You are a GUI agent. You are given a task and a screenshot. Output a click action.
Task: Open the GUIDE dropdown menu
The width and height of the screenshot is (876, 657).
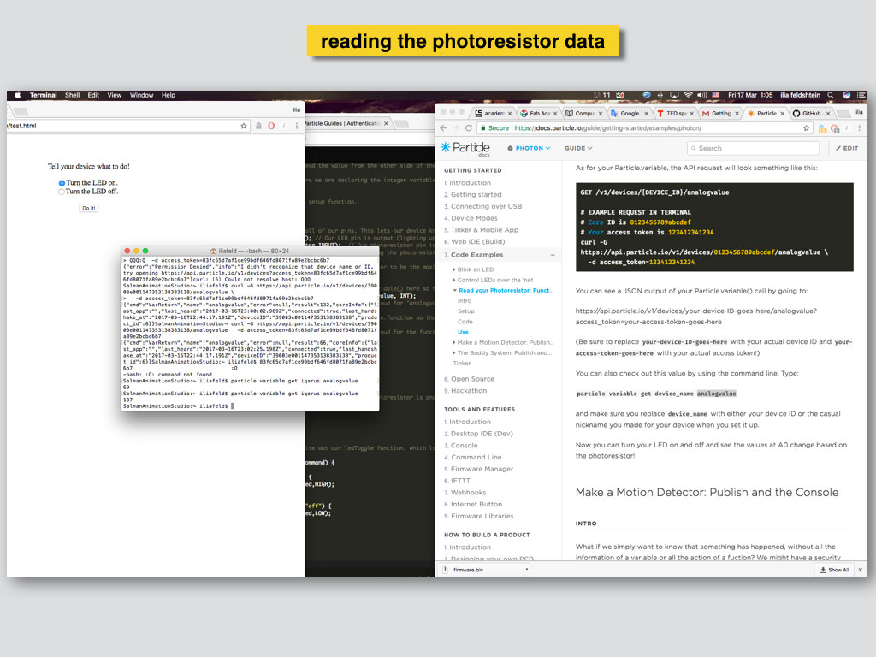coord(578,148)
